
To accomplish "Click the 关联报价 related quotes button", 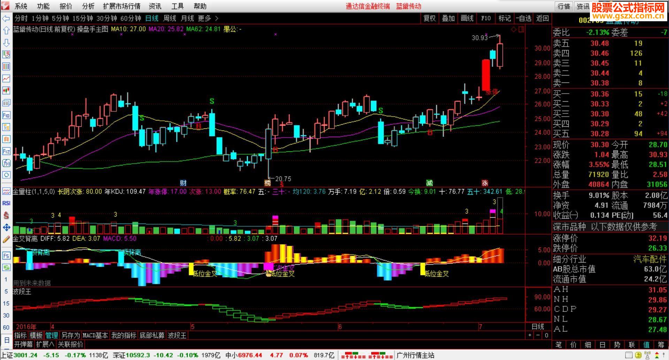I will point(70,344).
